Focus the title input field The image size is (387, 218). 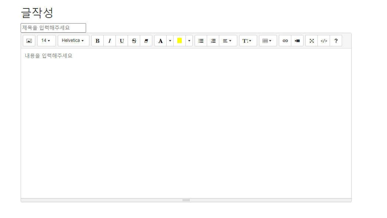(x=53, y=28)
